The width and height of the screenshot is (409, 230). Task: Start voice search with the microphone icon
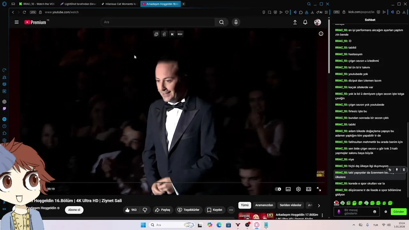236,22
